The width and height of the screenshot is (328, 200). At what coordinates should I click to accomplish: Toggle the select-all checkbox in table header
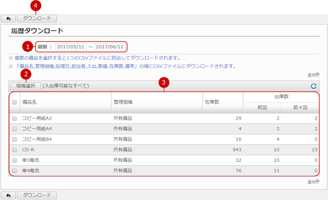(x=15, y=102)
